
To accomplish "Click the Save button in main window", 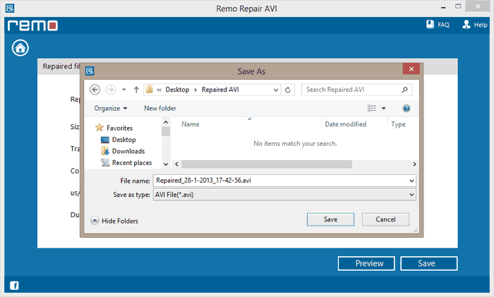I will (x=429, y=263).
